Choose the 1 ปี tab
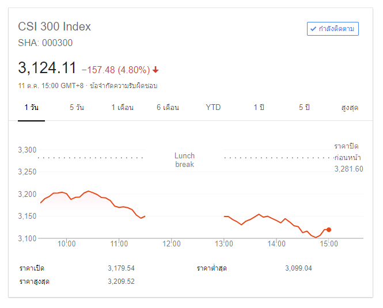This screenshot has width=383, height=308. (x=259, y=108)
